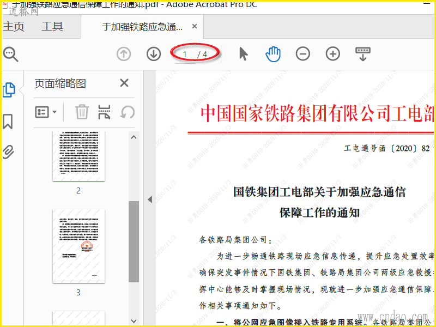Close the 页面缩略图 panel
The width and height of the screenshot is (436, 327).
coord(124,83)
